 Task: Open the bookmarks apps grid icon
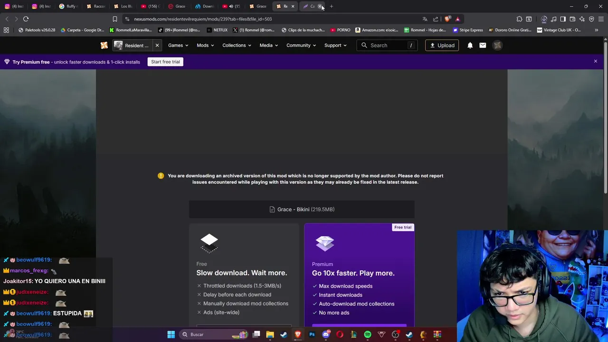6,30
